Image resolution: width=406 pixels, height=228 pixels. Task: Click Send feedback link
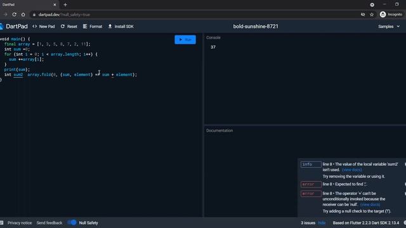pyautogui.click(x=49, y=223)
